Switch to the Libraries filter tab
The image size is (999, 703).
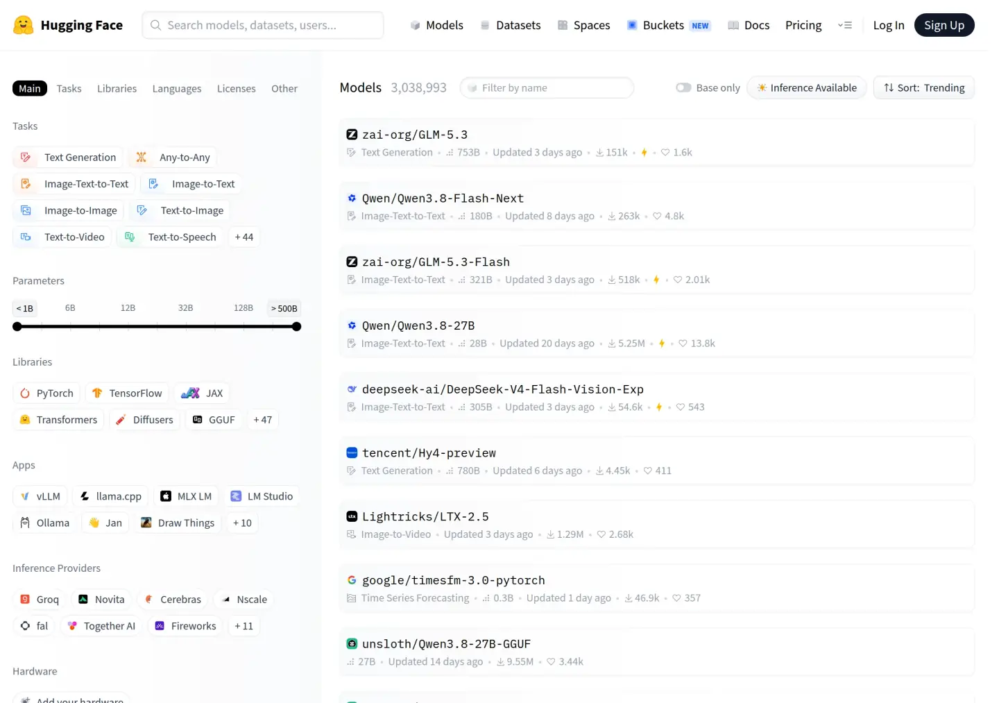[117, 89]
